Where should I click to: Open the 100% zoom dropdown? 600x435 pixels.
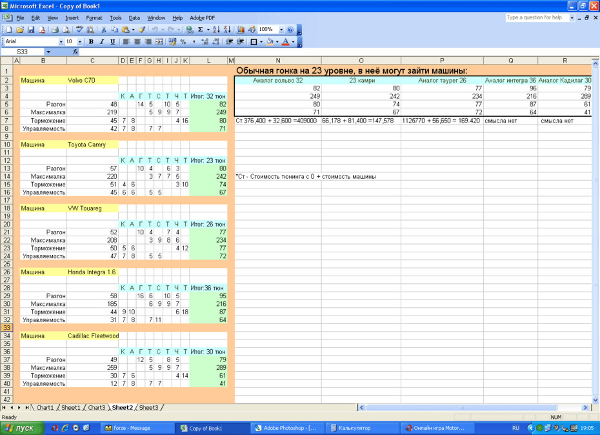[281, 30]
